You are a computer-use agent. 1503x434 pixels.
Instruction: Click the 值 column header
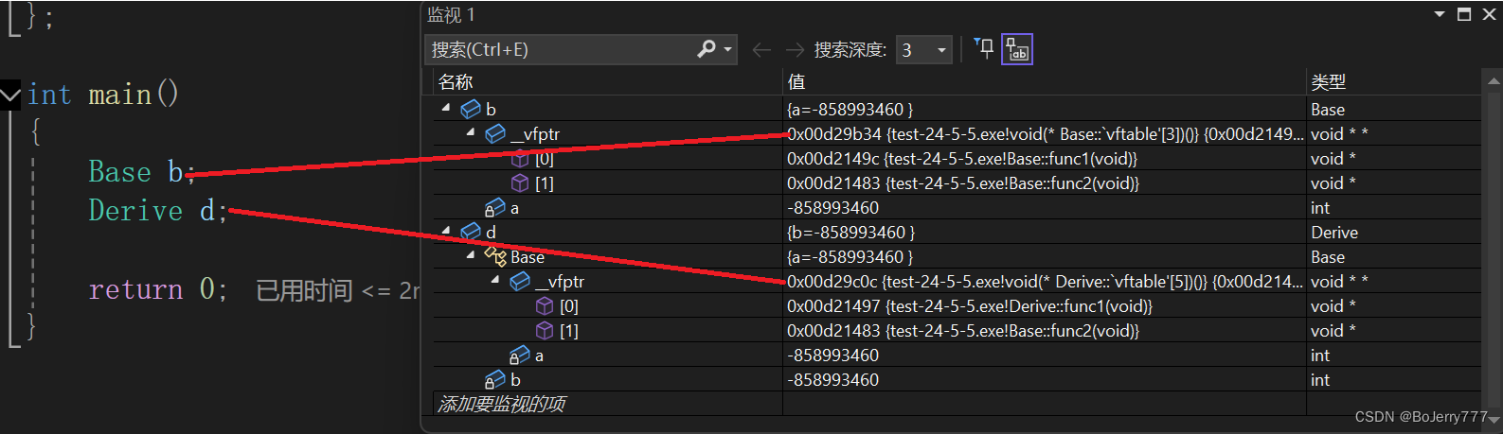point(1045,82)
